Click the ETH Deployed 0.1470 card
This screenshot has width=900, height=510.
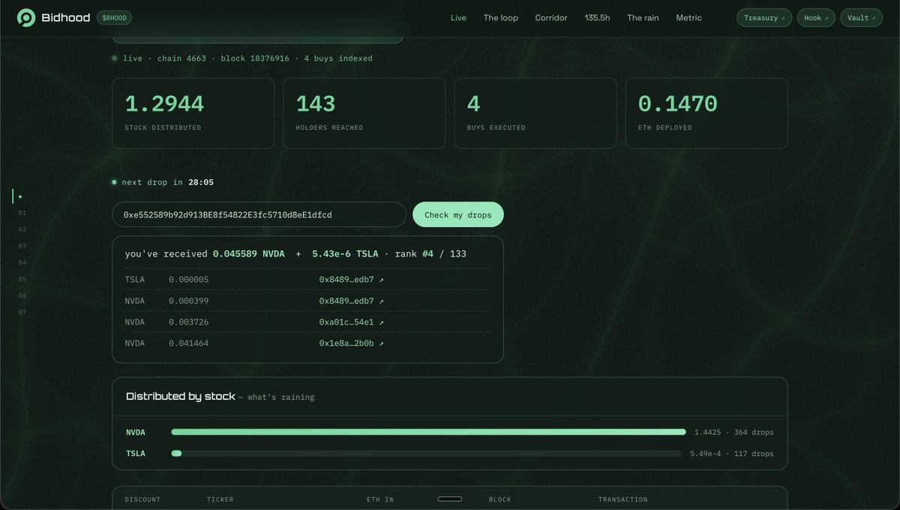click(706, 113)
